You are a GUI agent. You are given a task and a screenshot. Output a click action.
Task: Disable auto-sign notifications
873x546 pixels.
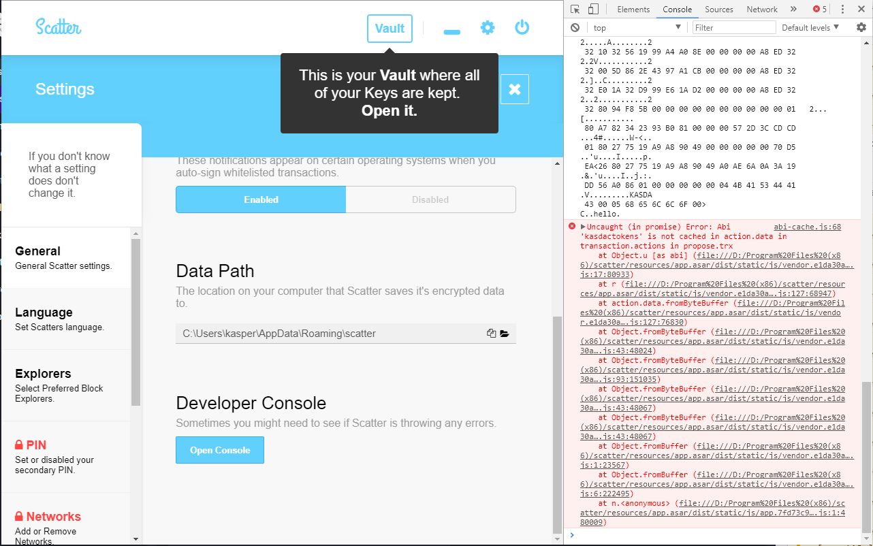click(x=430, y=199)
